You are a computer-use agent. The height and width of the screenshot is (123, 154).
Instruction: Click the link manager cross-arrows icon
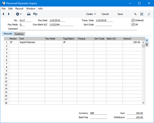click(142, 14)
